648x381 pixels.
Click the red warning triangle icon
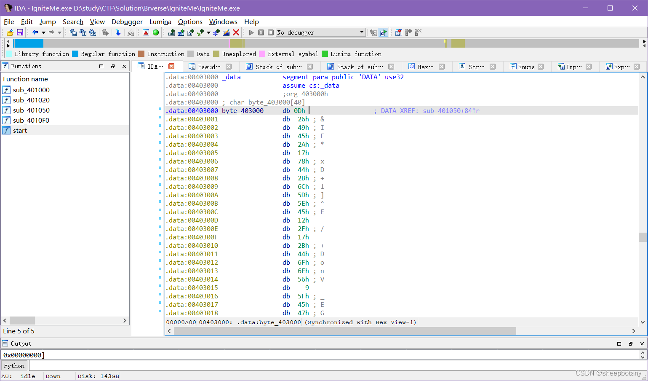(x=146, y=32)
